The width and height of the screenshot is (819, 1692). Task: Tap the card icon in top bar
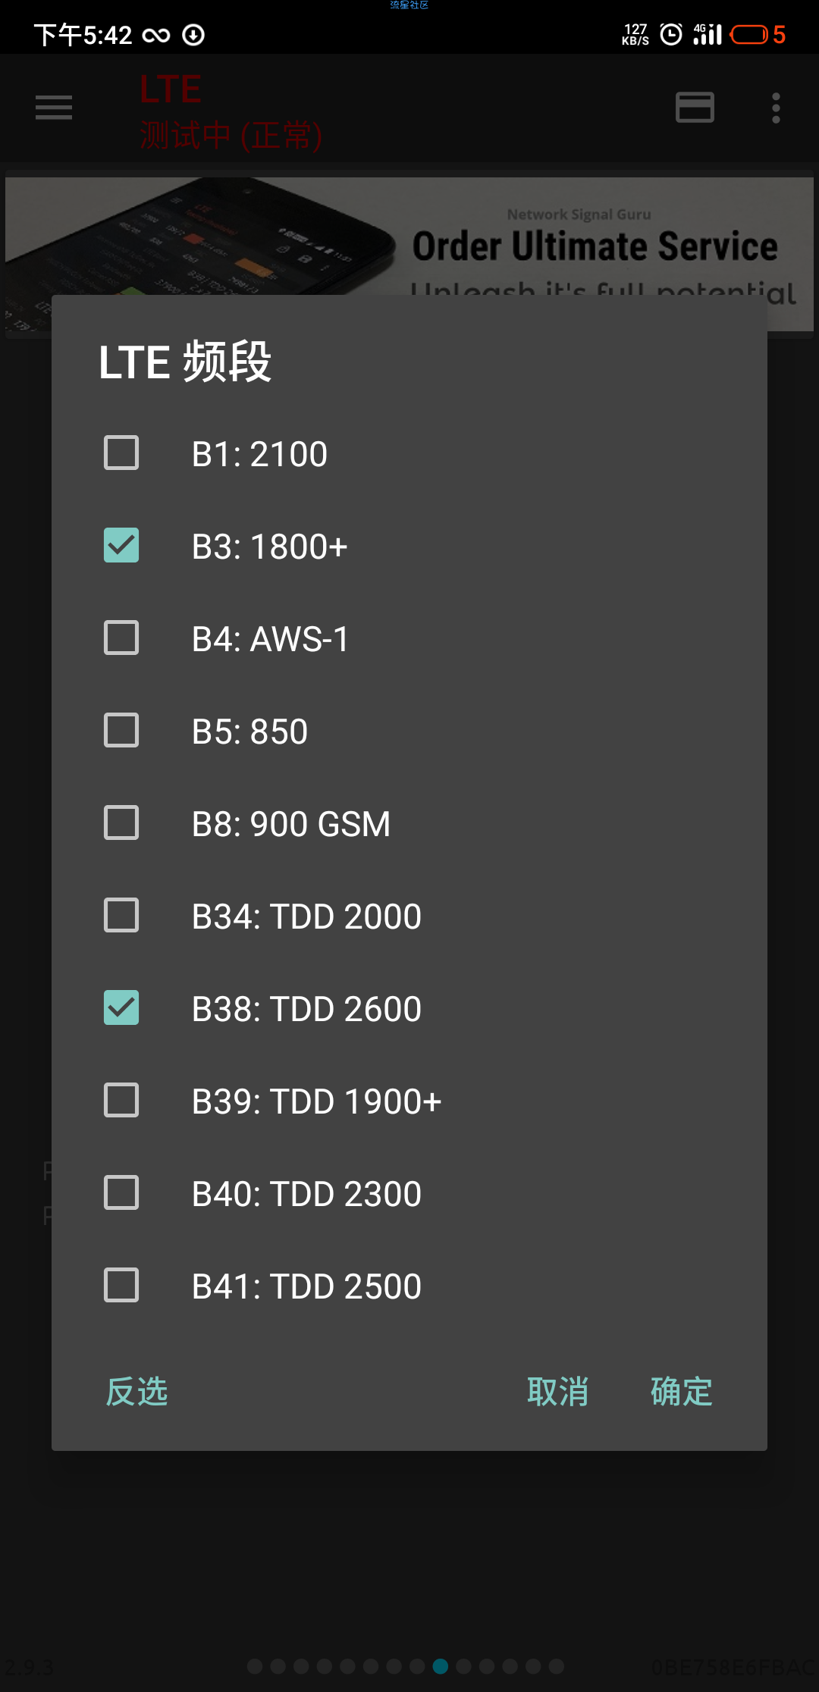[x=695, y=108]
